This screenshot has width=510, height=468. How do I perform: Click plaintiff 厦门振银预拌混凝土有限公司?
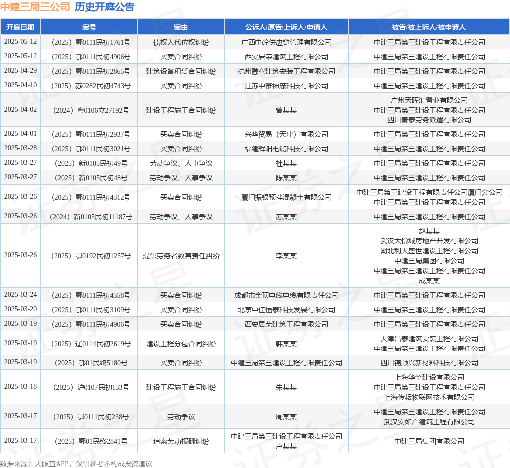[x=286, y=197]
